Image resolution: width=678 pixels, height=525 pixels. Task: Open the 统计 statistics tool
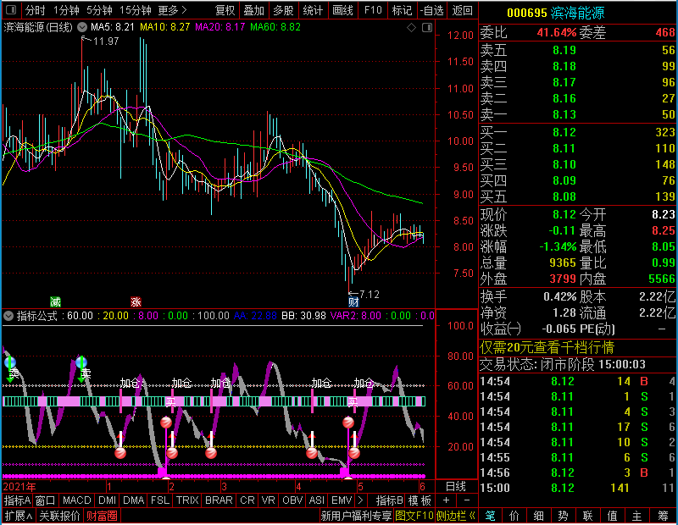click(x=313, y=10)
